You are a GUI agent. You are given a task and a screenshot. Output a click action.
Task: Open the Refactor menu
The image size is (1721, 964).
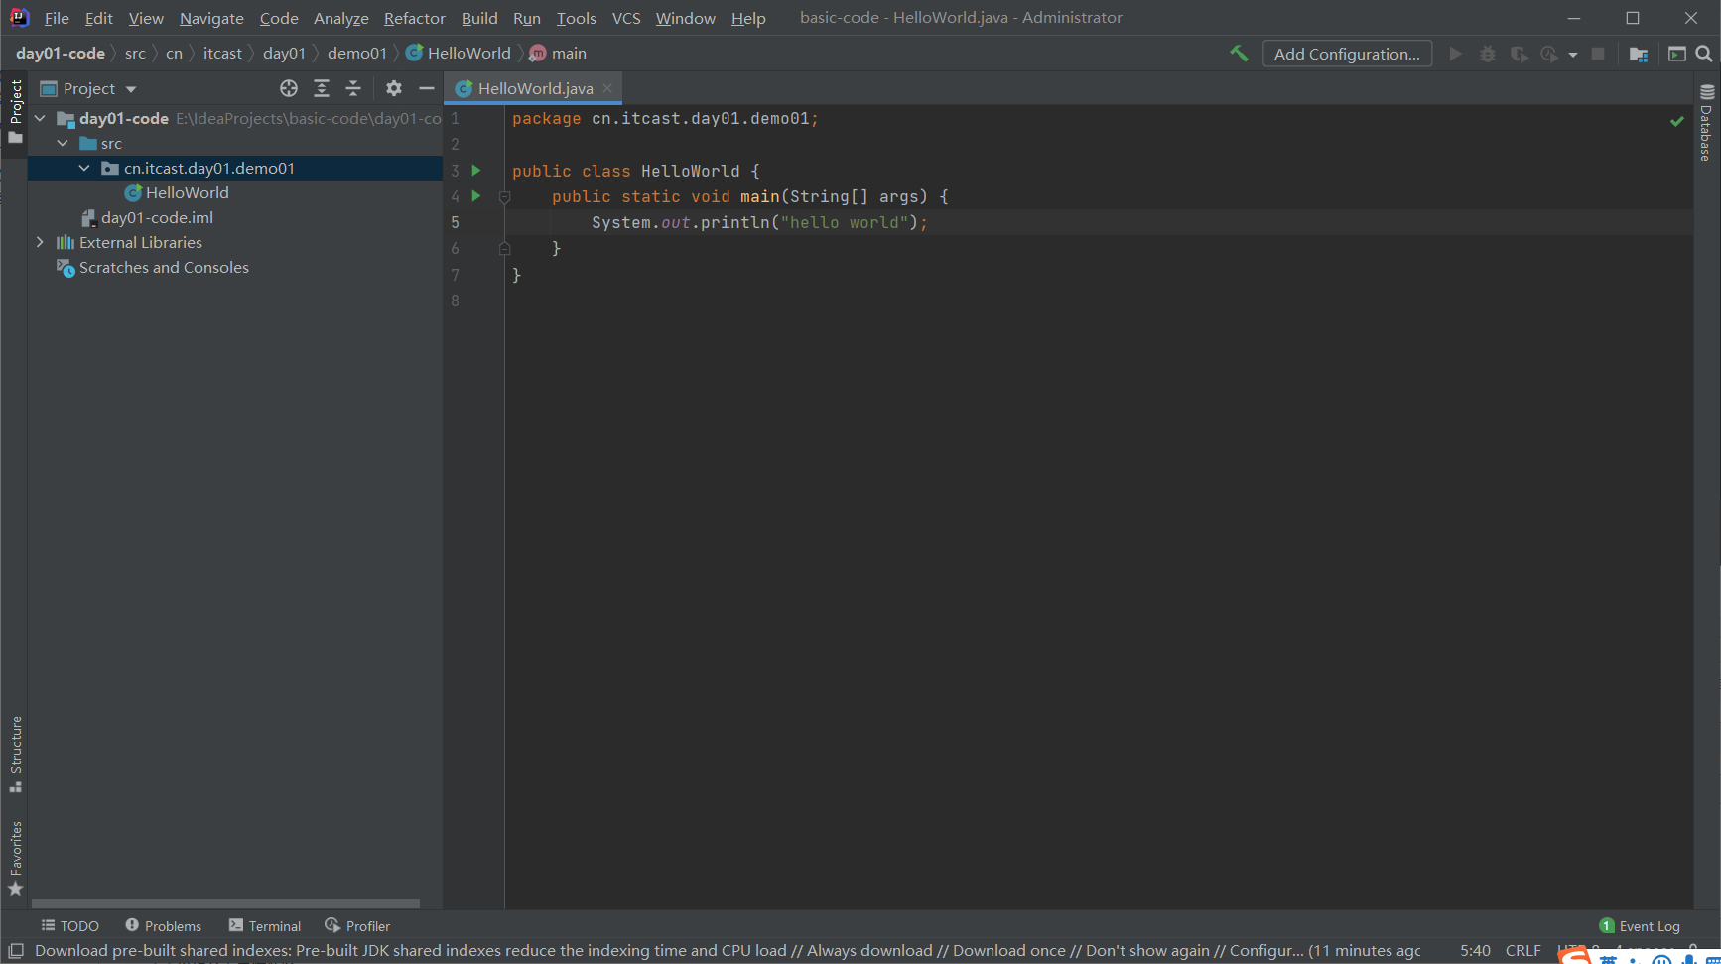(415, 18)
